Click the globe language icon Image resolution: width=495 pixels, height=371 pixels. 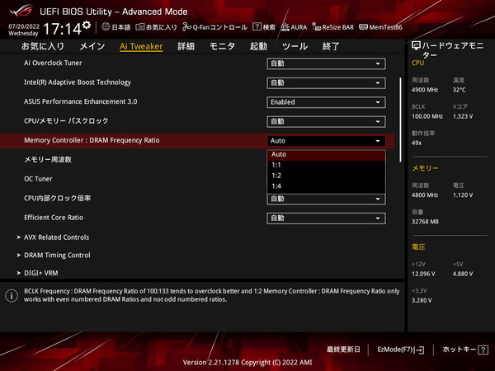coord(106,27)
